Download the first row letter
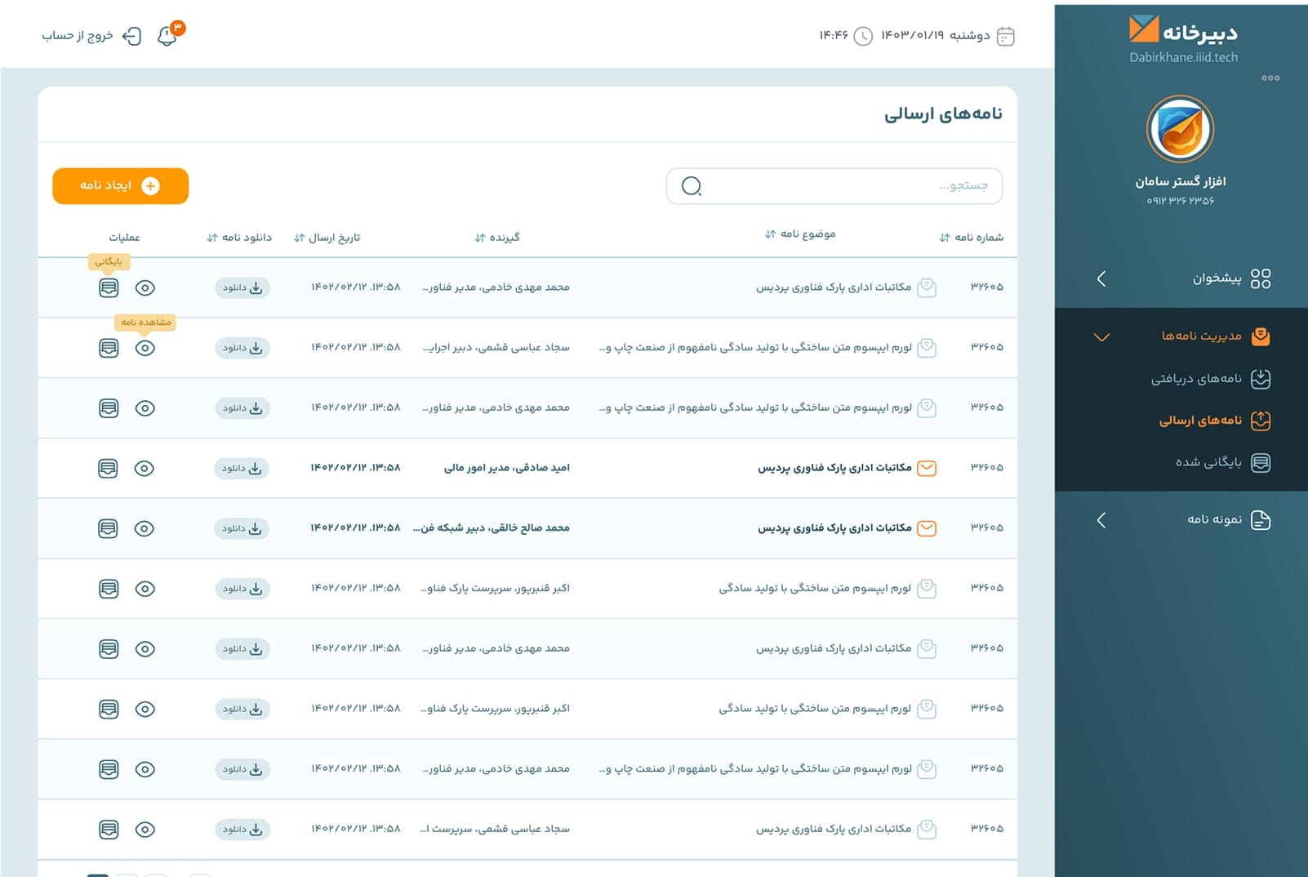 click(242, 287)
